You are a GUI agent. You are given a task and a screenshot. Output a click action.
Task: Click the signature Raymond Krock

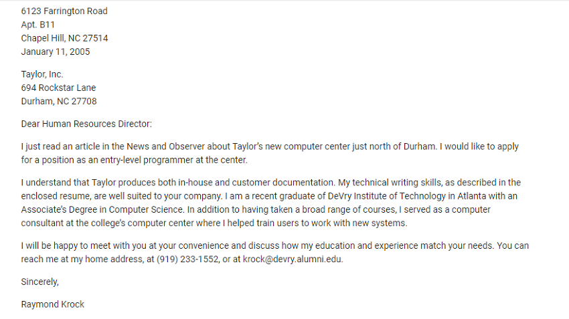pyautogui.click(x=53, y=304)
